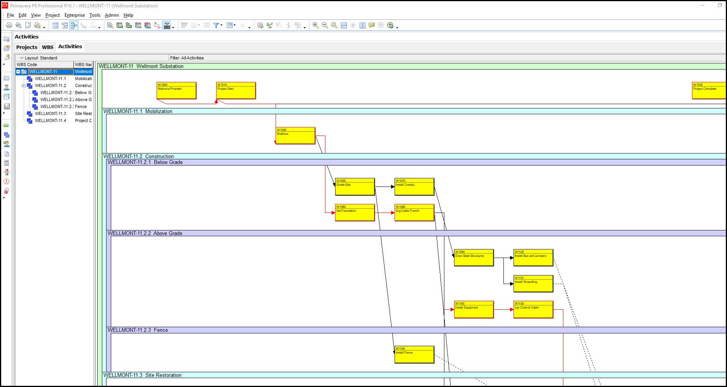Screen dimensions: 727x387
Task: Click the Trace Logic toolbar icon
Action: (157, 25)
